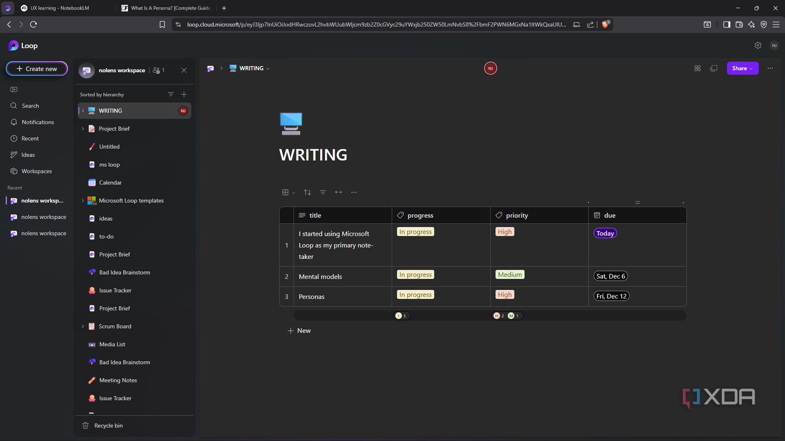Screen dimensions: 785x441
Task: Open the app launcher icon near Share
Action: tap(697, 68)
